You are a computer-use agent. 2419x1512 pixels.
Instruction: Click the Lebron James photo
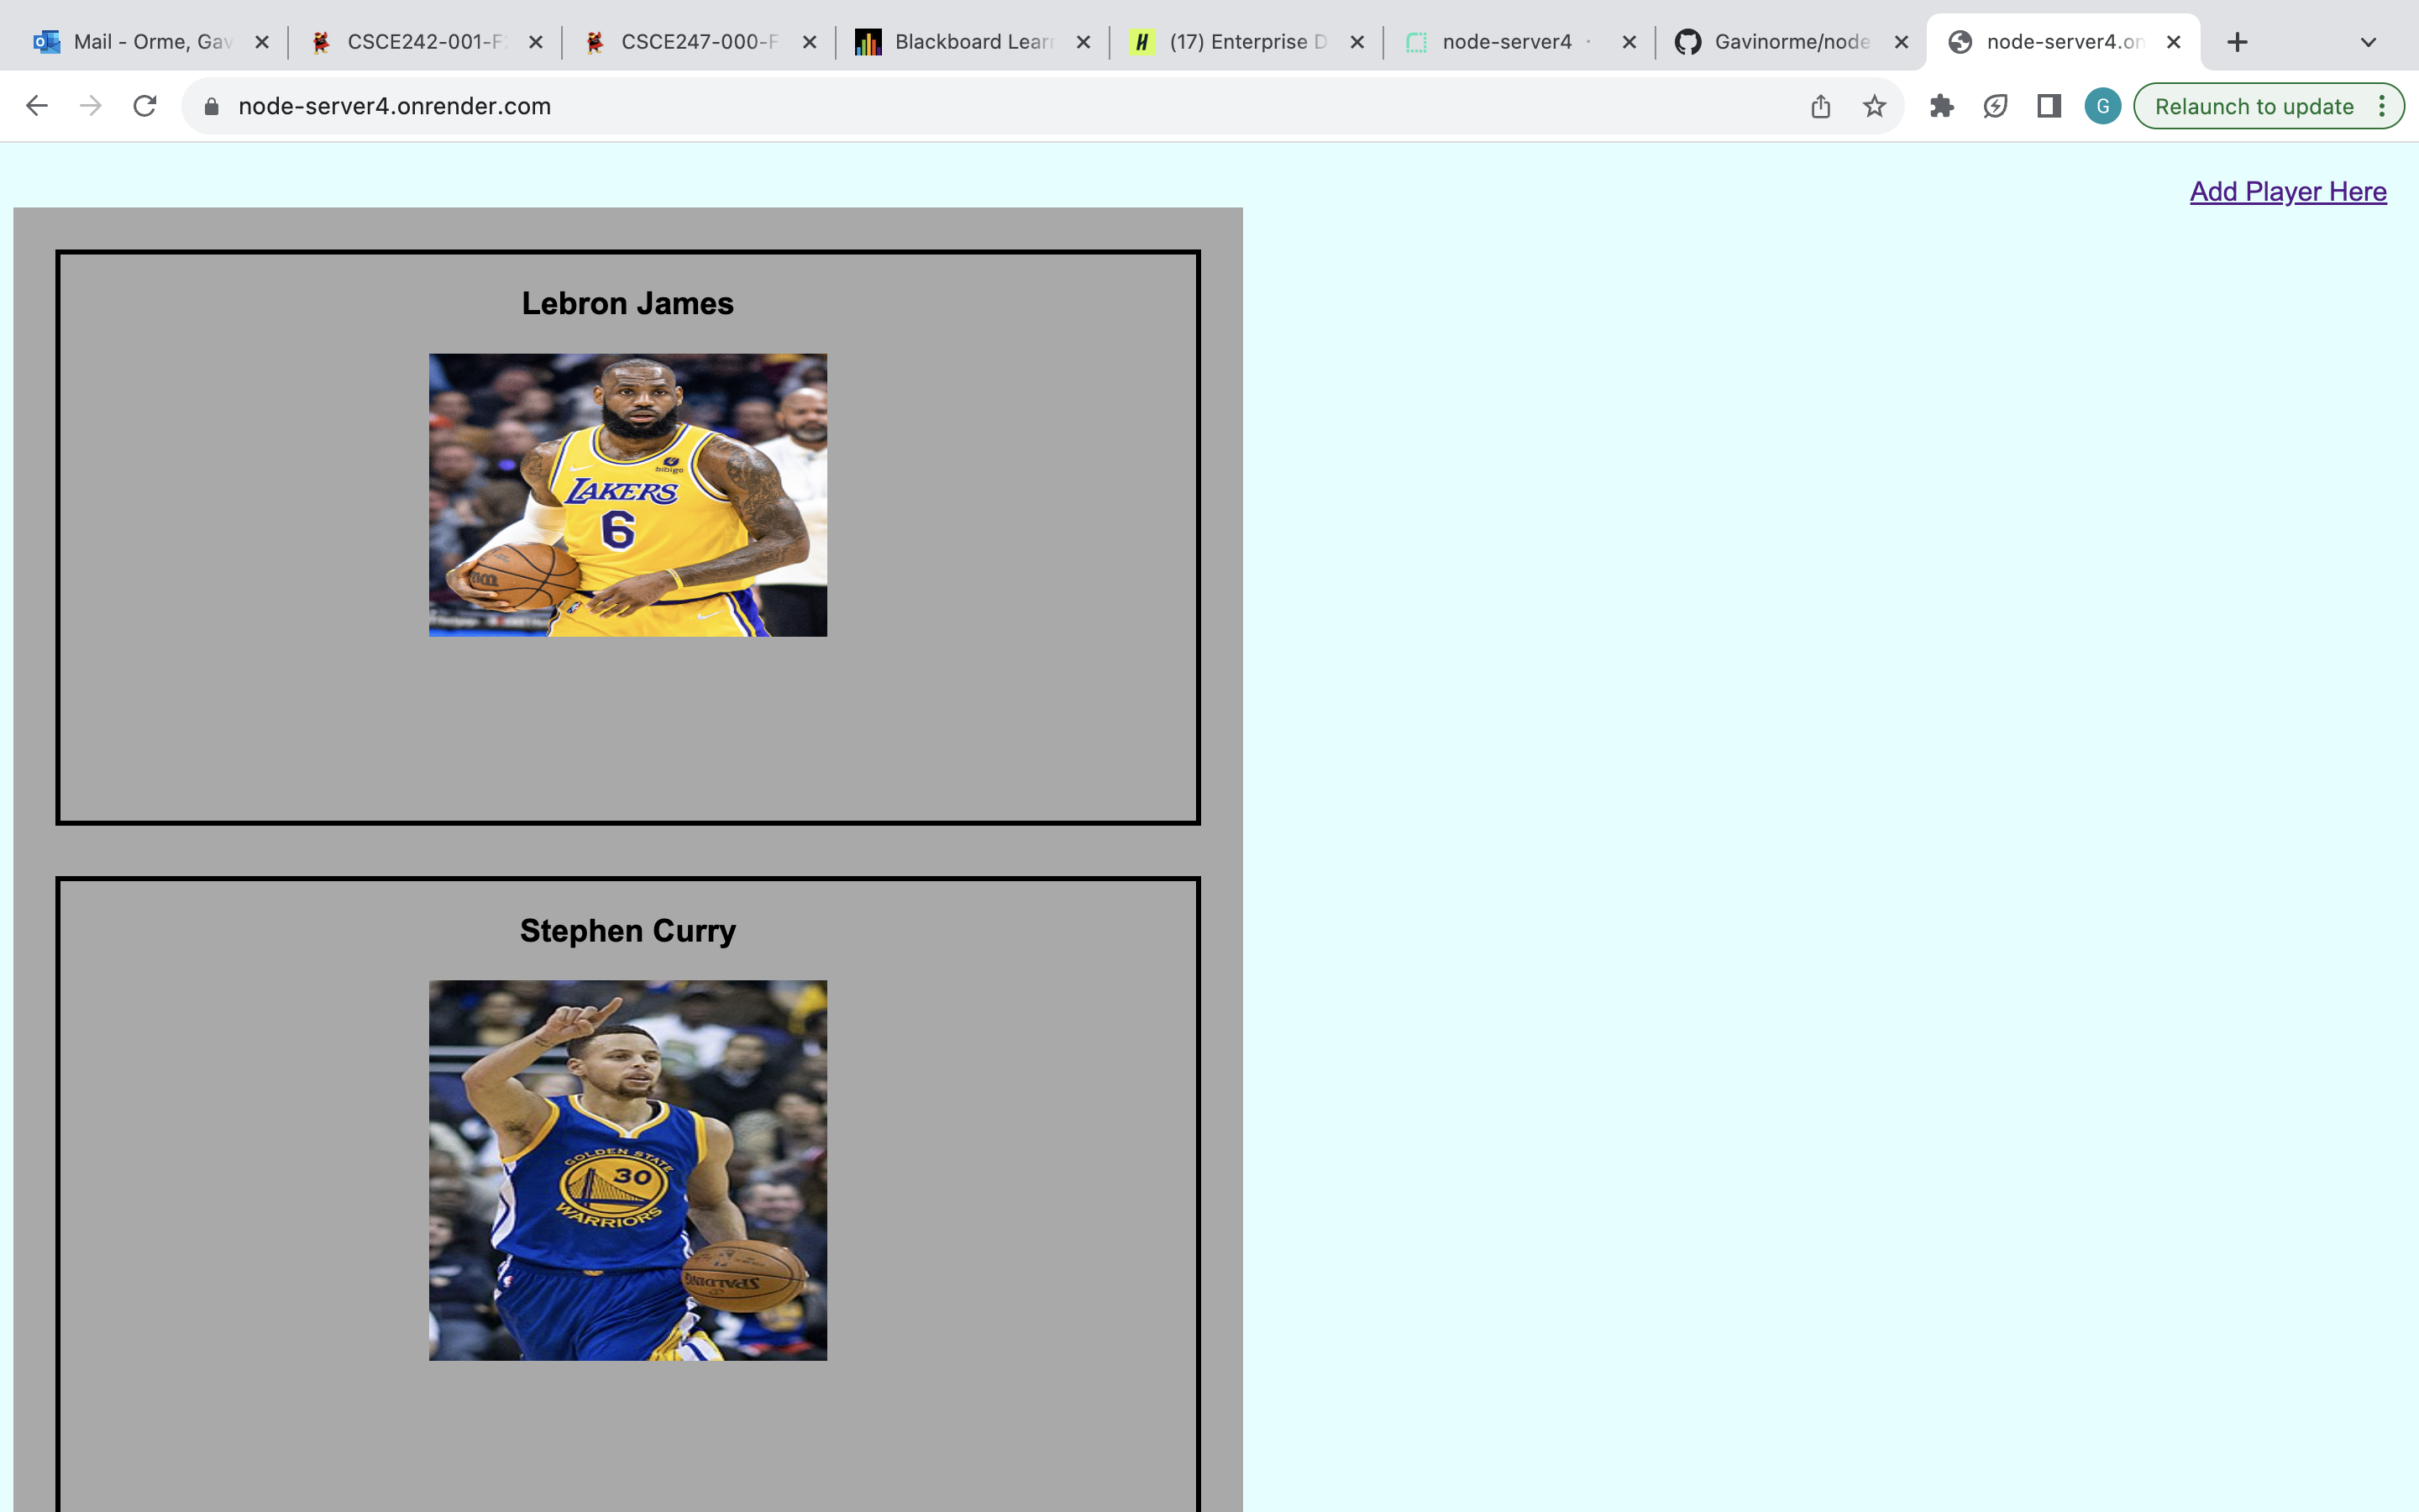(x=627, y=495)
